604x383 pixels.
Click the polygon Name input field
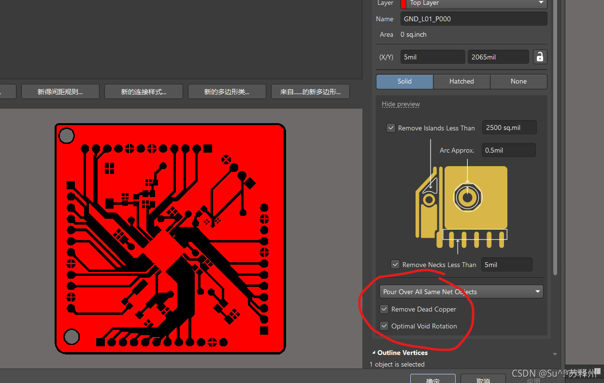[x=474, y=19]
